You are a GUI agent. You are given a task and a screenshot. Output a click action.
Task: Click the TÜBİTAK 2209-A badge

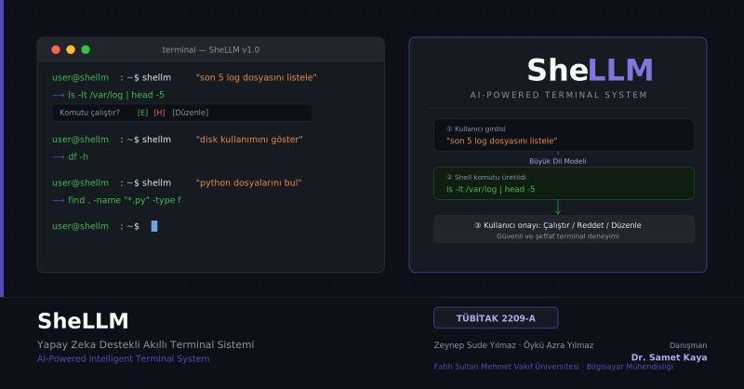point(496,318)
